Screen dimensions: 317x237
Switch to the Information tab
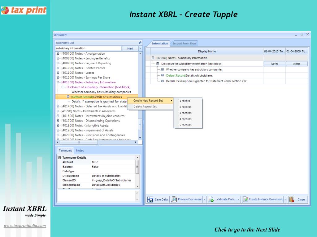160,44
